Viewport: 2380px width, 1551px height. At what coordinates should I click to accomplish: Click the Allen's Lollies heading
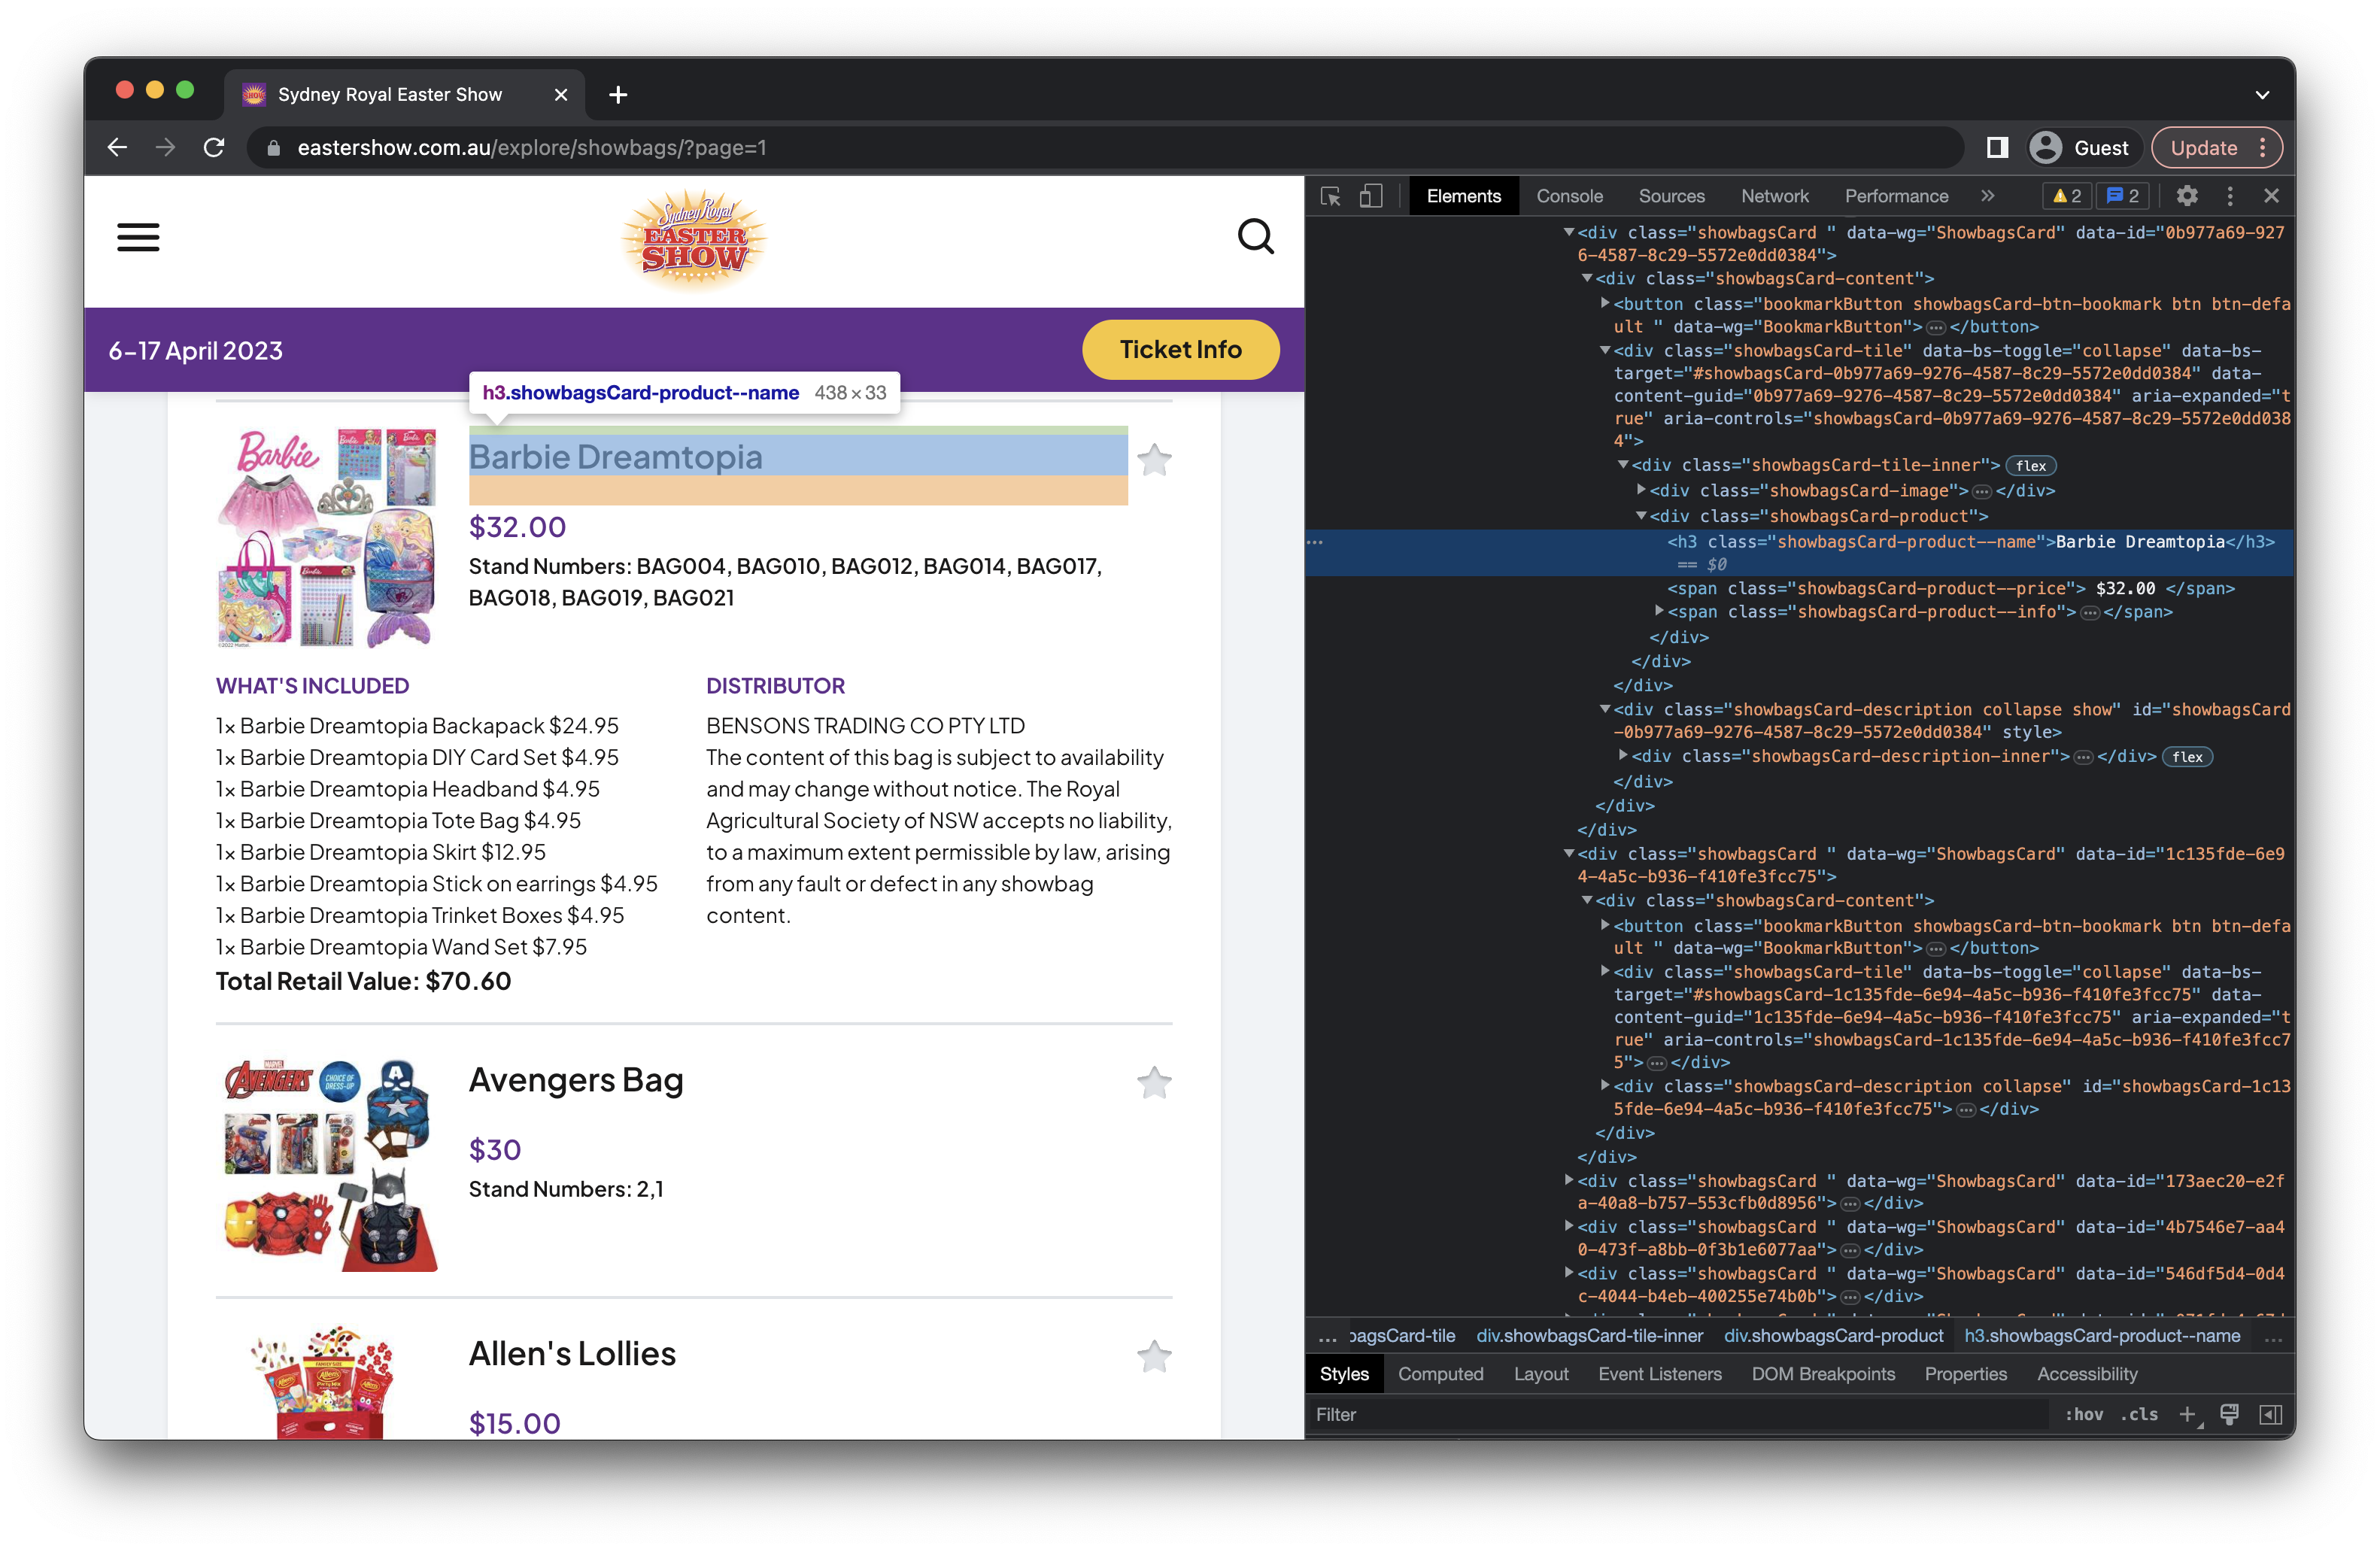pyautogui.click(x=572, y=1354)
